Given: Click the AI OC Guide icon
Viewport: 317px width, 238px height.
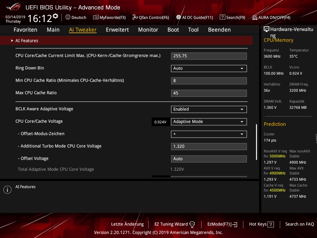Looking at the screenshot, I should coord(179,17).
